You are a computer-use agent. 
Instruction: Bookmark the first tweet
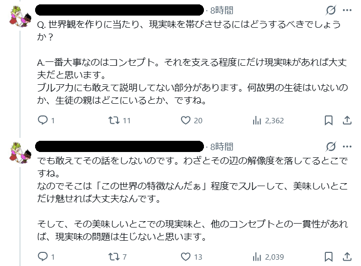point(329,120)
